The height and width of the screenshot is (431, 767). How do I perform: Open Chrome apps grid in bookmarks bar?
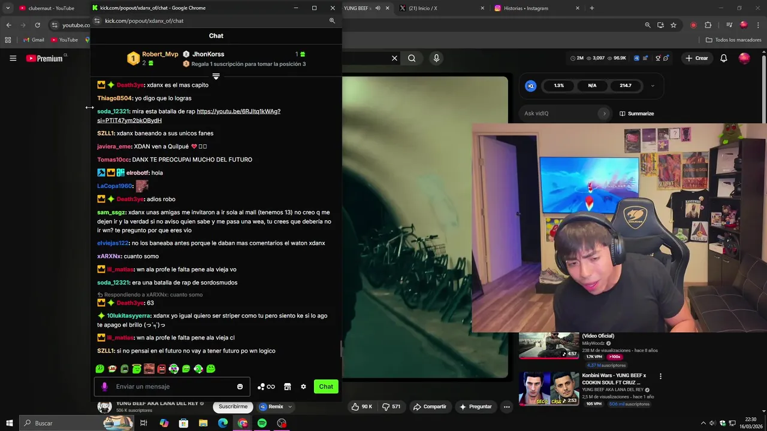click(x=8, y=40)
